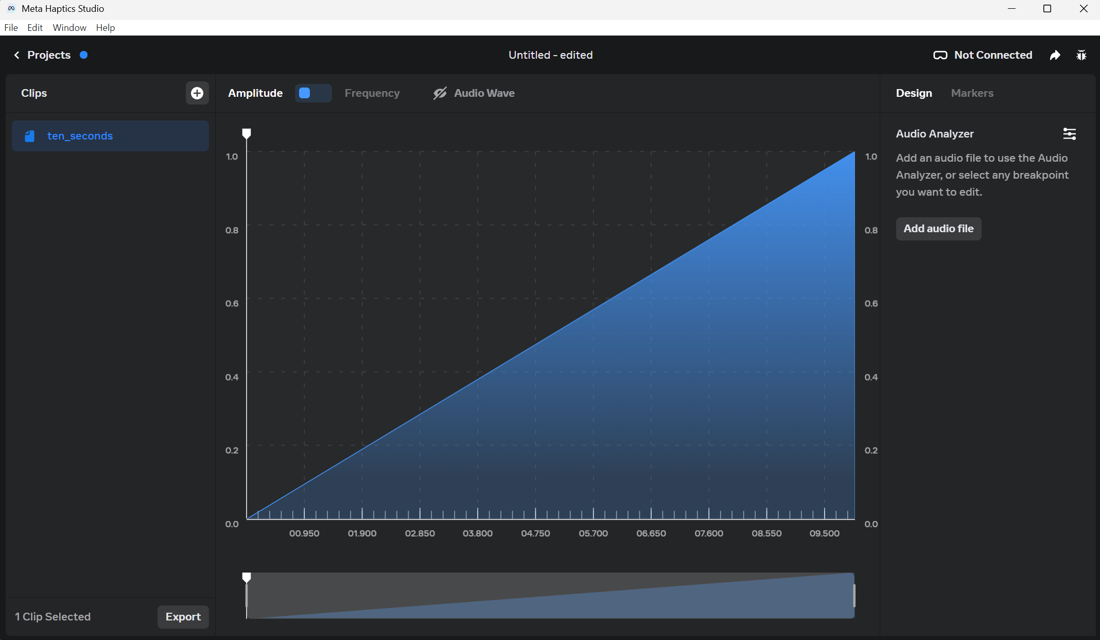This screenshot has height=640, width=1100.
Task: Click the Meta logo in title bar
Action: 11,9
